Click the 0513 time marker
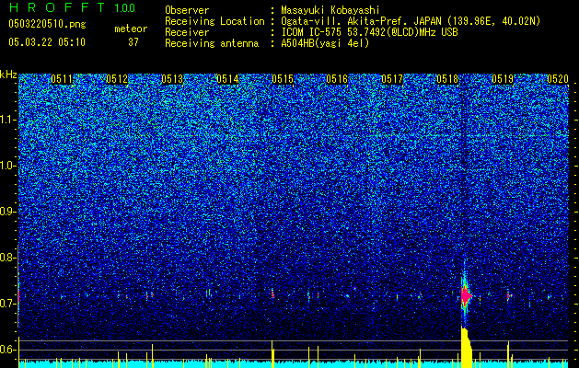The image size is (579, 368). pyautogui.click(x=172, y=79)
